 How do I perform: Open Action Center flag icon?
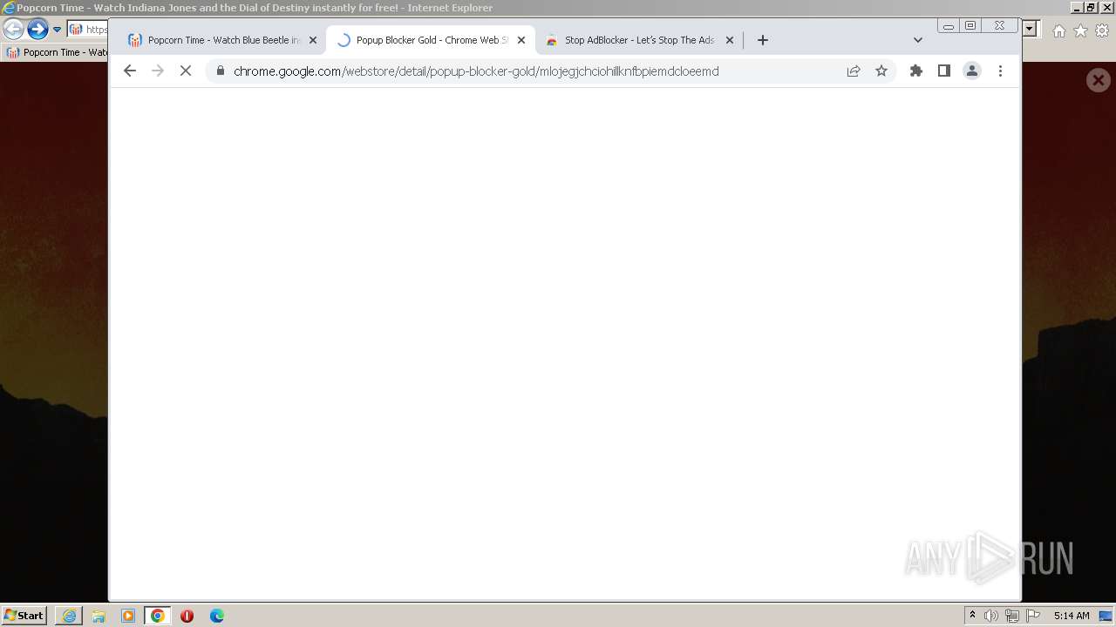coord(1032,616)
